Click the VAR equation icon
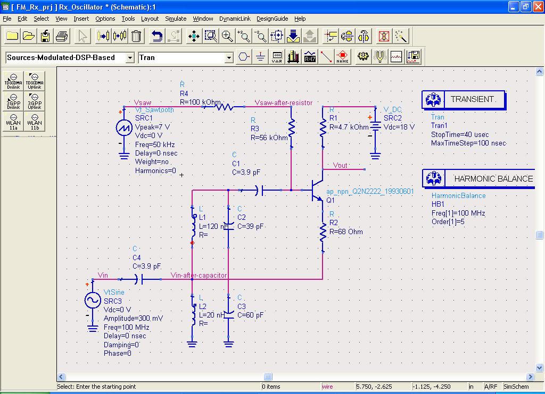 pyautogui.click(x=277, y=57)
